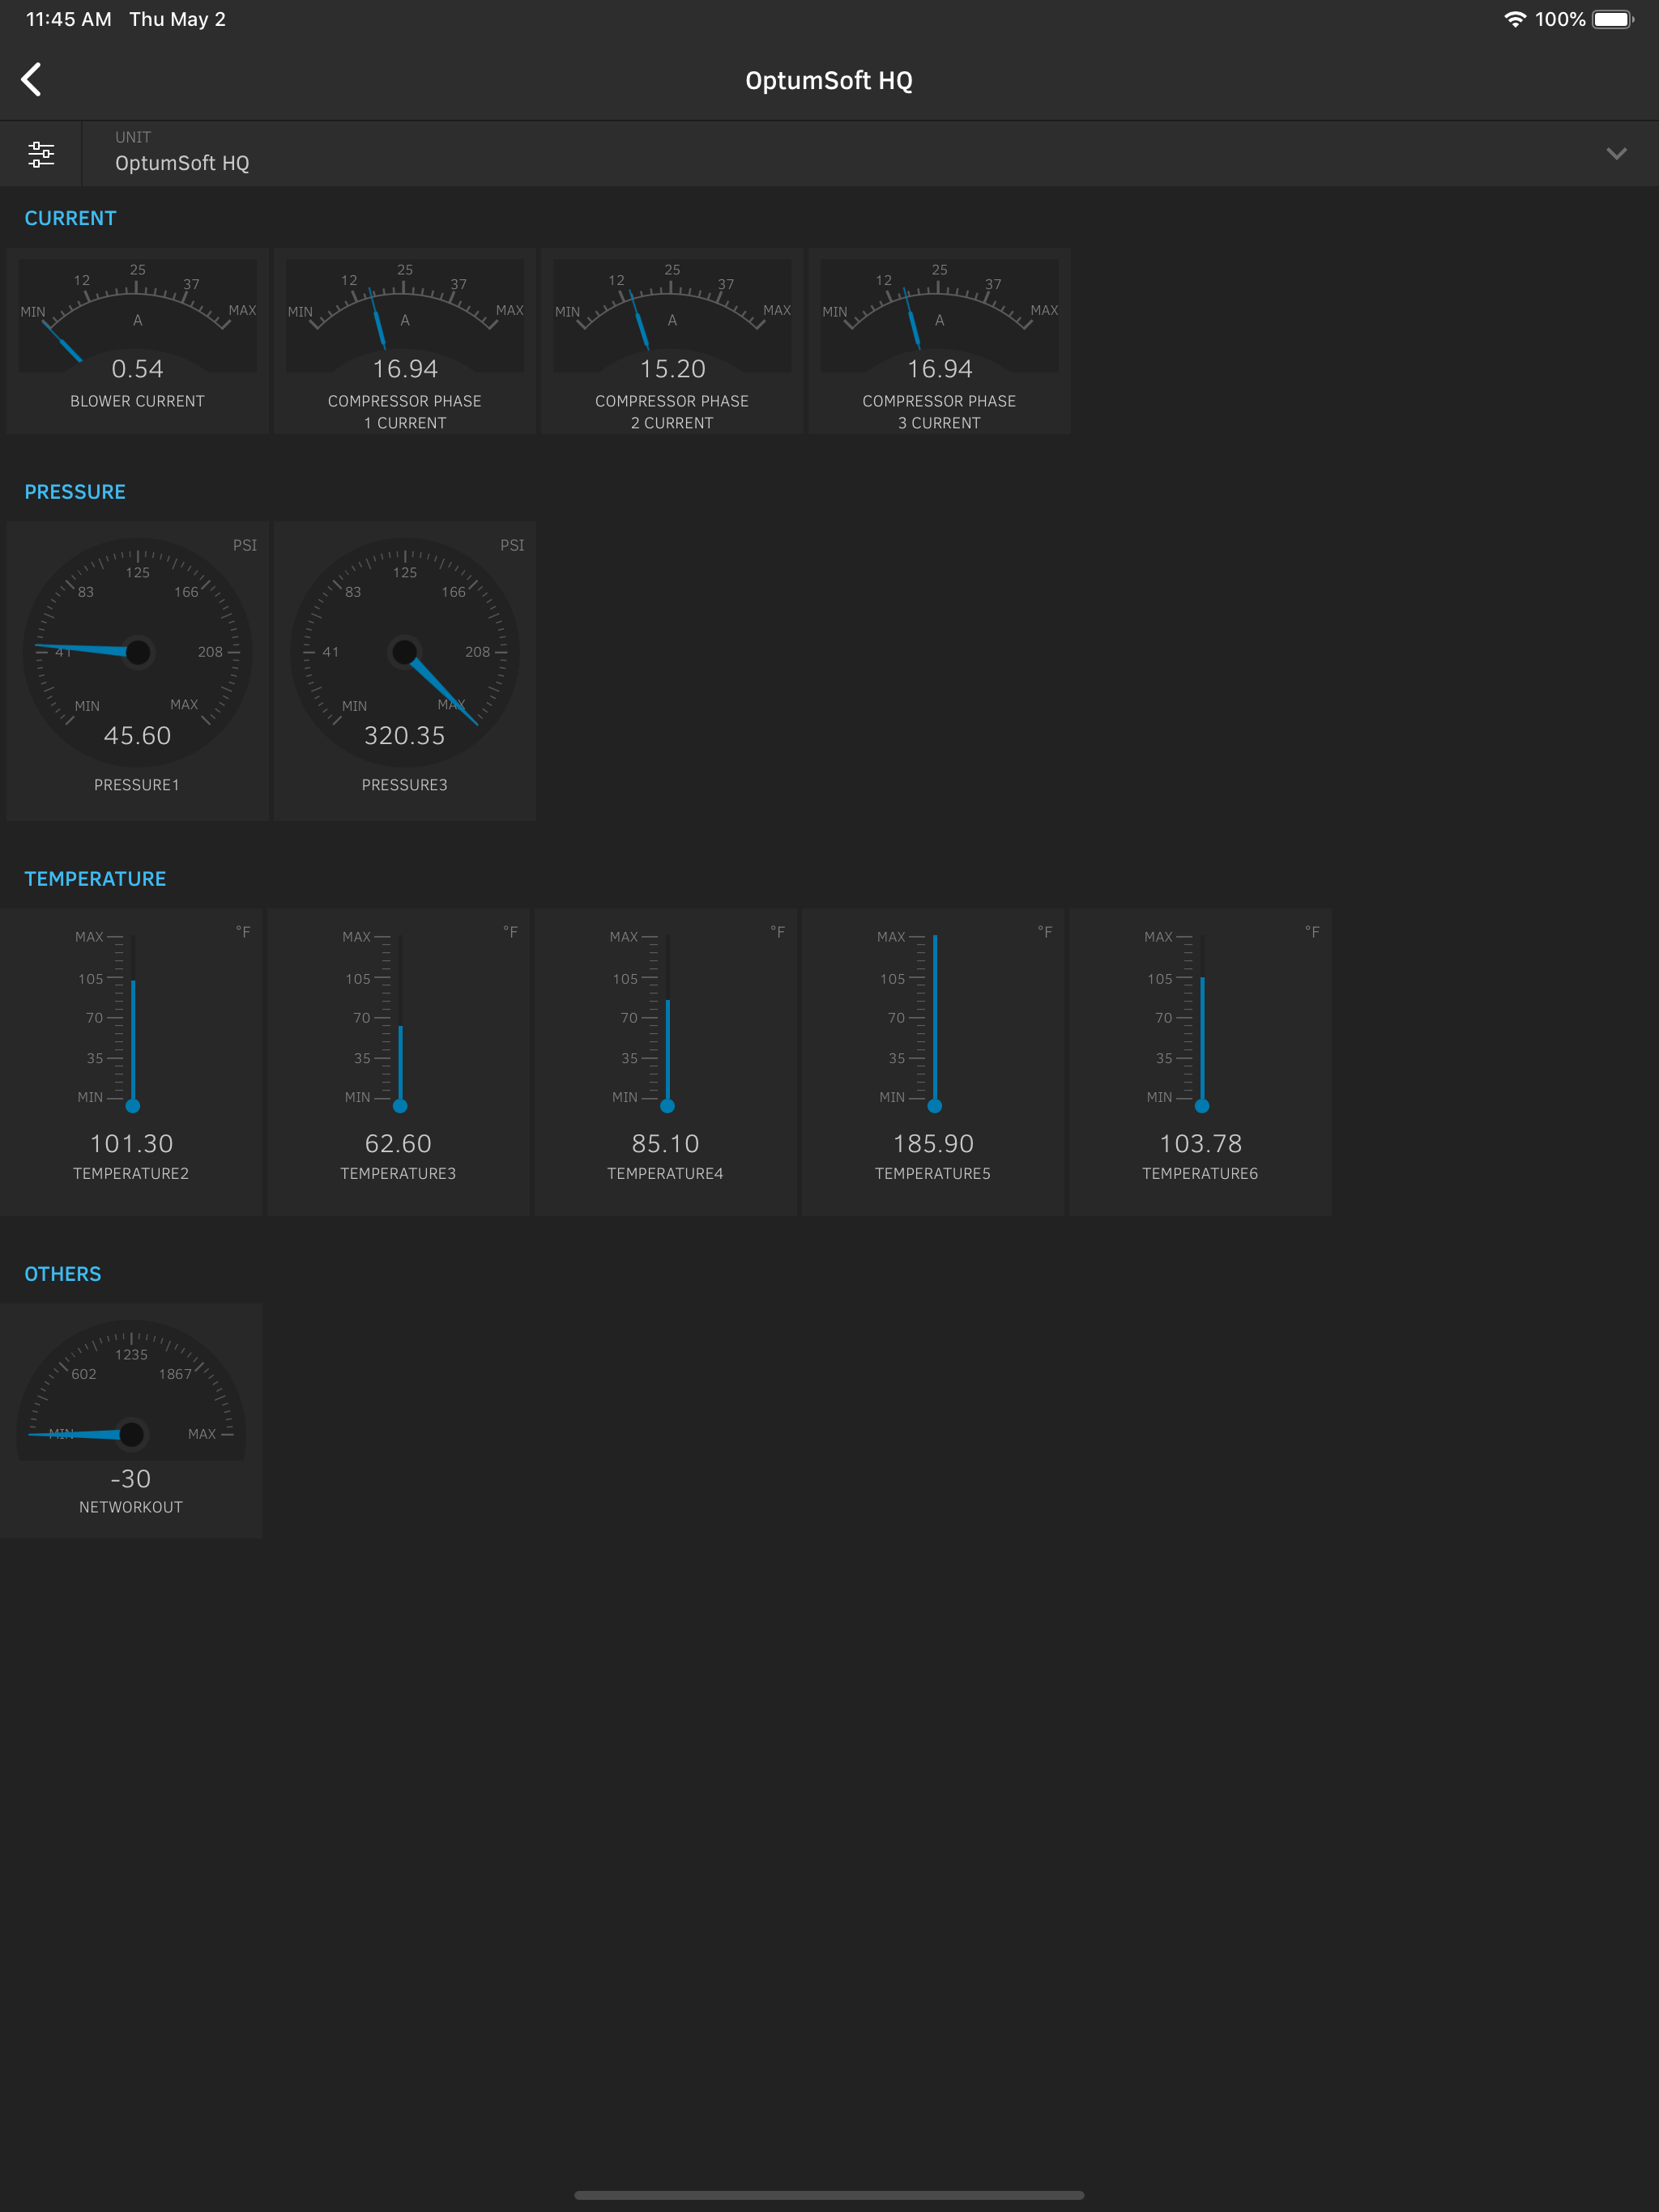Tap the Temperature6 thermometer

pyautogui.click(x=1200, y=1062)
